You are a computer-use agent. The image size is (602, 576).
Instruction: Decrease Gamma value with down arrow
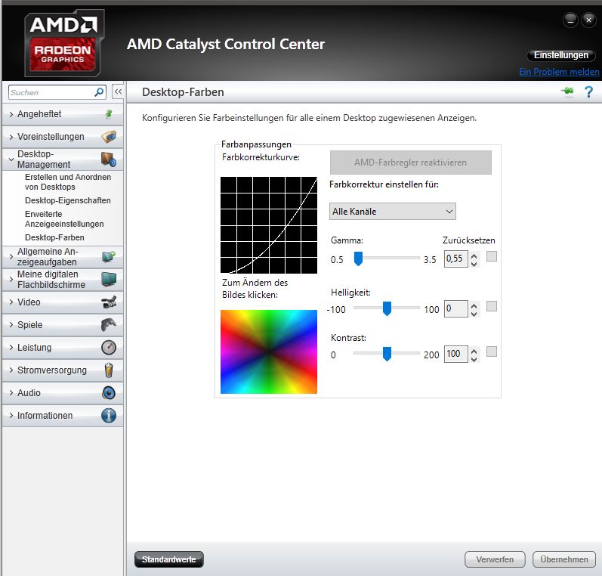(474, 264)
